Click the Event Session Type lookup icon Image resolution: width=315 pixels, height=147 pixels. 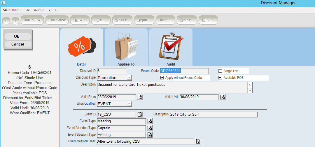(150, 135)
